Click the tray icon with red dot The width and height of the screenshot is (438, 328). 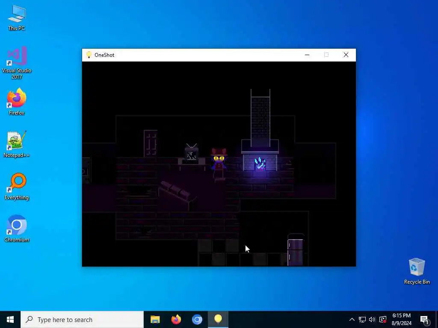[383, 319]
